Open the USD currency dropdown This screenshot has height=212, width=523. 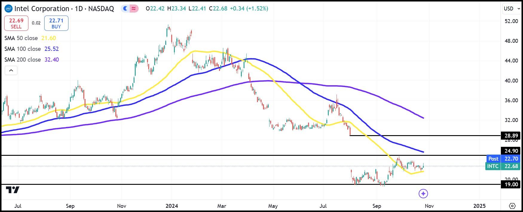pos(511,9)
